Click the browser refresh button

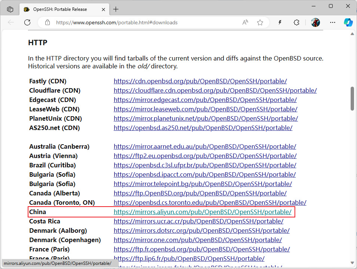(x=27, y=22)
